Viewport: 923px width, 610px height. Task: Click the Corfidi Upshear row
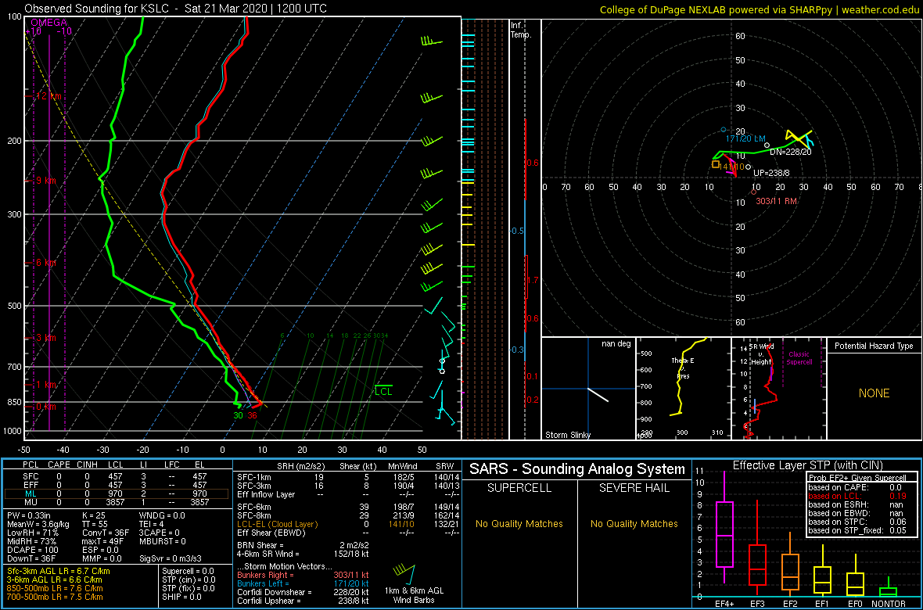pyautogui.click(x=302, y=601)
